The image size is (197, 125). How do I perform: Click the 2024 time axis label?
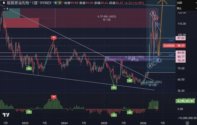[x=64, y=123]
